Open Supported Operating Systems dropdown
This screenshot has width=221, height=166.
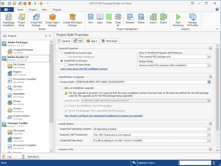point(209,129)
